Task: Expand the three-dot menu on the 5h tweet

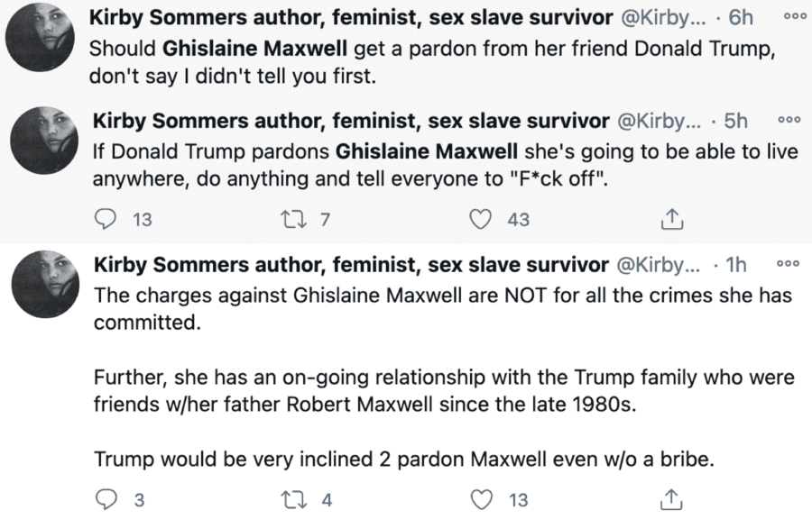Action: pyautogui.click(x=788, y=121)
